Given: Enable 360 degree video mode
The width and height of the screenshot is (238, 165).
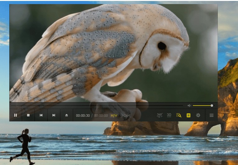Looking at the screenshot, I should [x=160, y=115].
